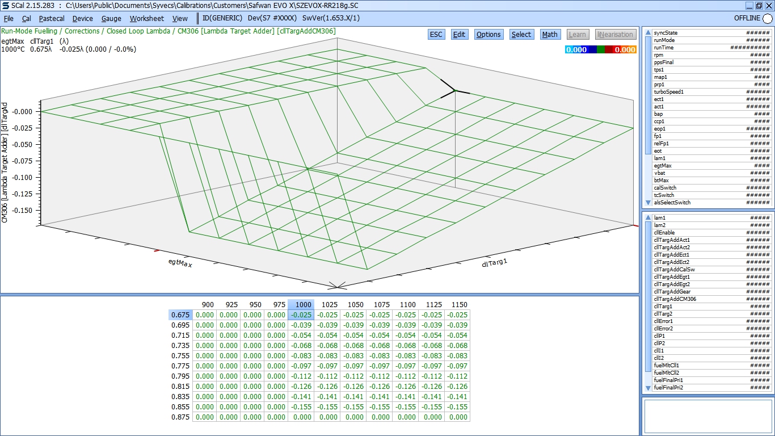Click the blue triangle below the upper parameter list
The width and height of the screenshot is (775, 436).
[648, 202]
